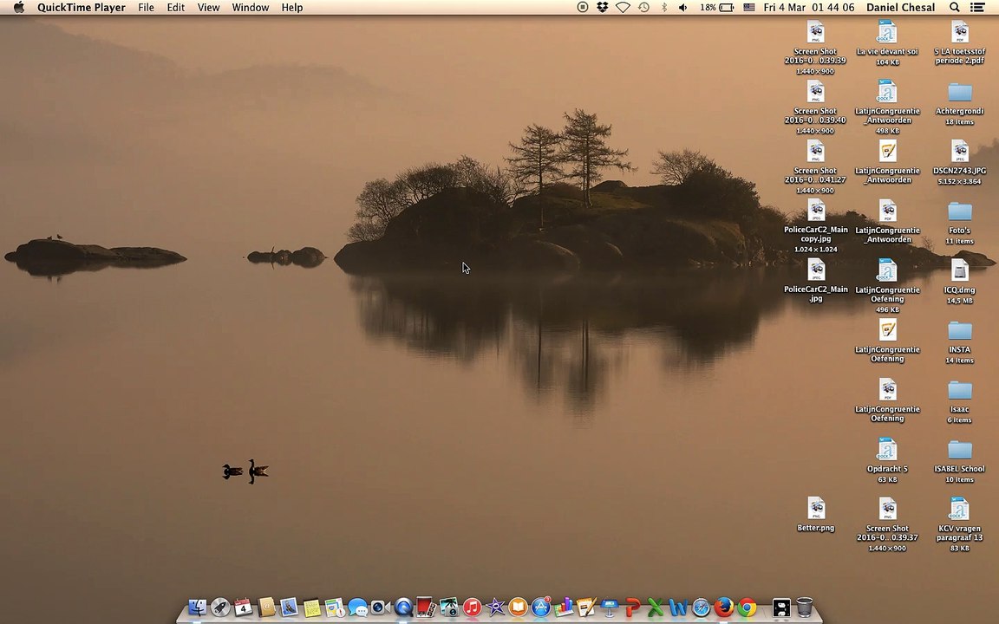Open the Dropbox menu bar icon
This screenshot has width=999, height=624.
coord(602,7)
